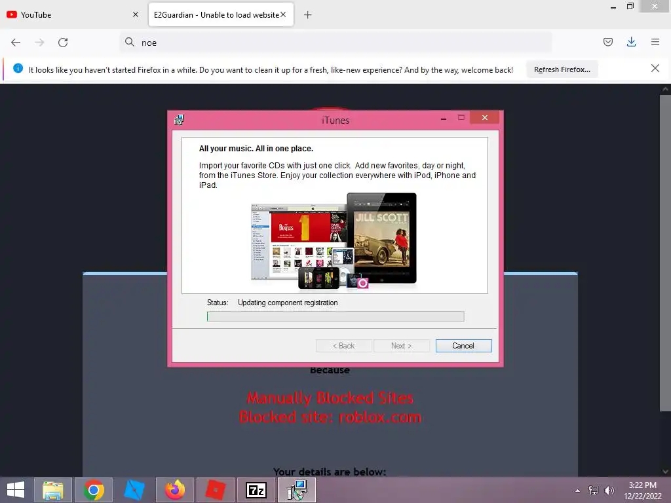Click the Refresh Firefox button
Image resolution: width=671 pixels, height=503 pixels.
(562, 69)
